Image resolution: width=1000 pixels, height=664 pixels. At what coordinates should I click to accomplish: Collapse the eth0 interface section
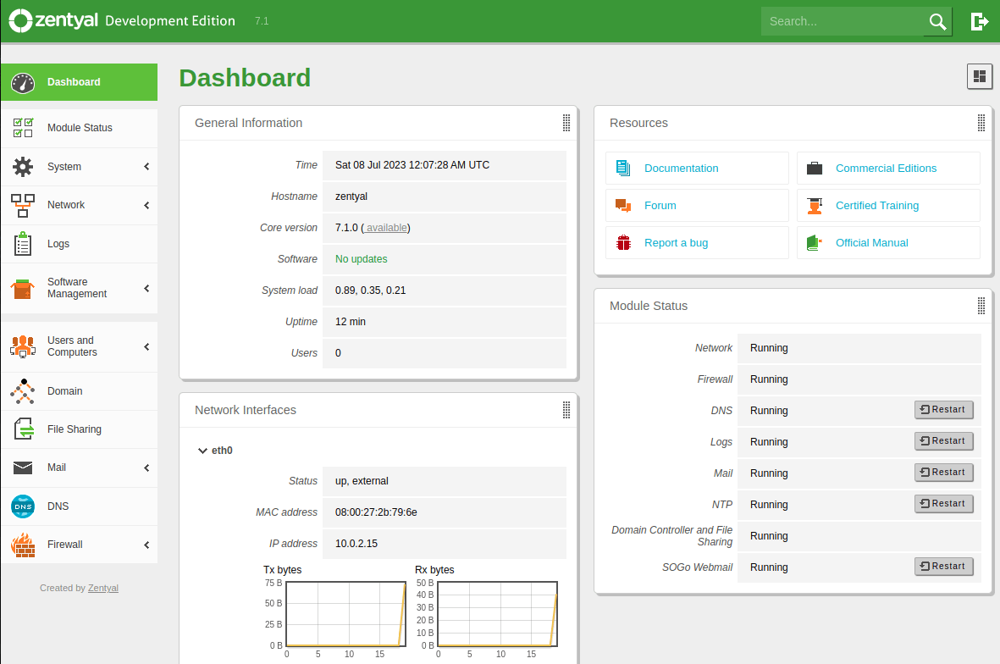(x=202, y=451)
